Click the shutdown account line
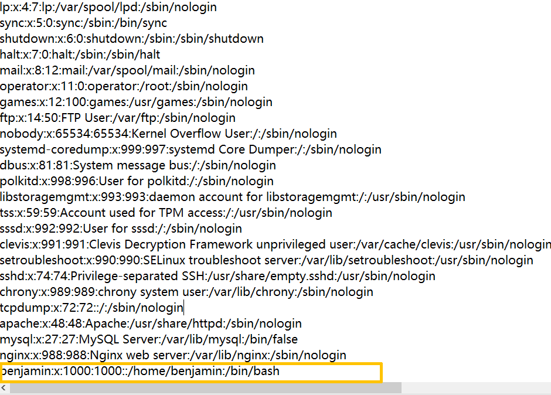 click(x=131, y=39)
